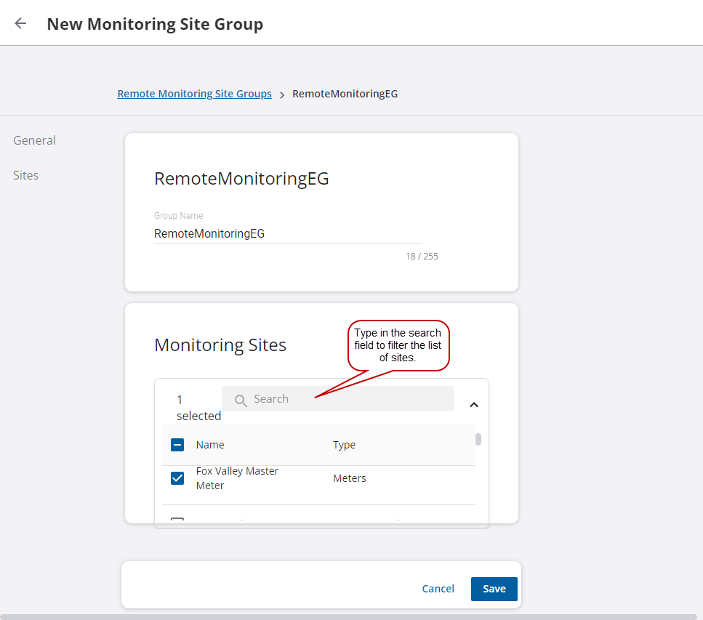Click the site list vertical scrollbar
Image resolution: width=703 pixels, height=620 pixels.
[x=478, y=439]
